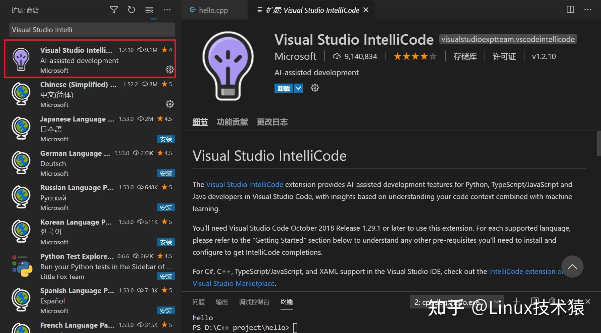
Task: Open the 存储库 repository link
Action: (x=465, y=56)
